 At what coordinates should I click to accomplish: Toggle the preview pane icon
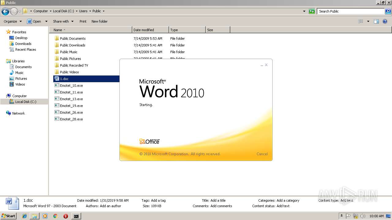[376, 21]
